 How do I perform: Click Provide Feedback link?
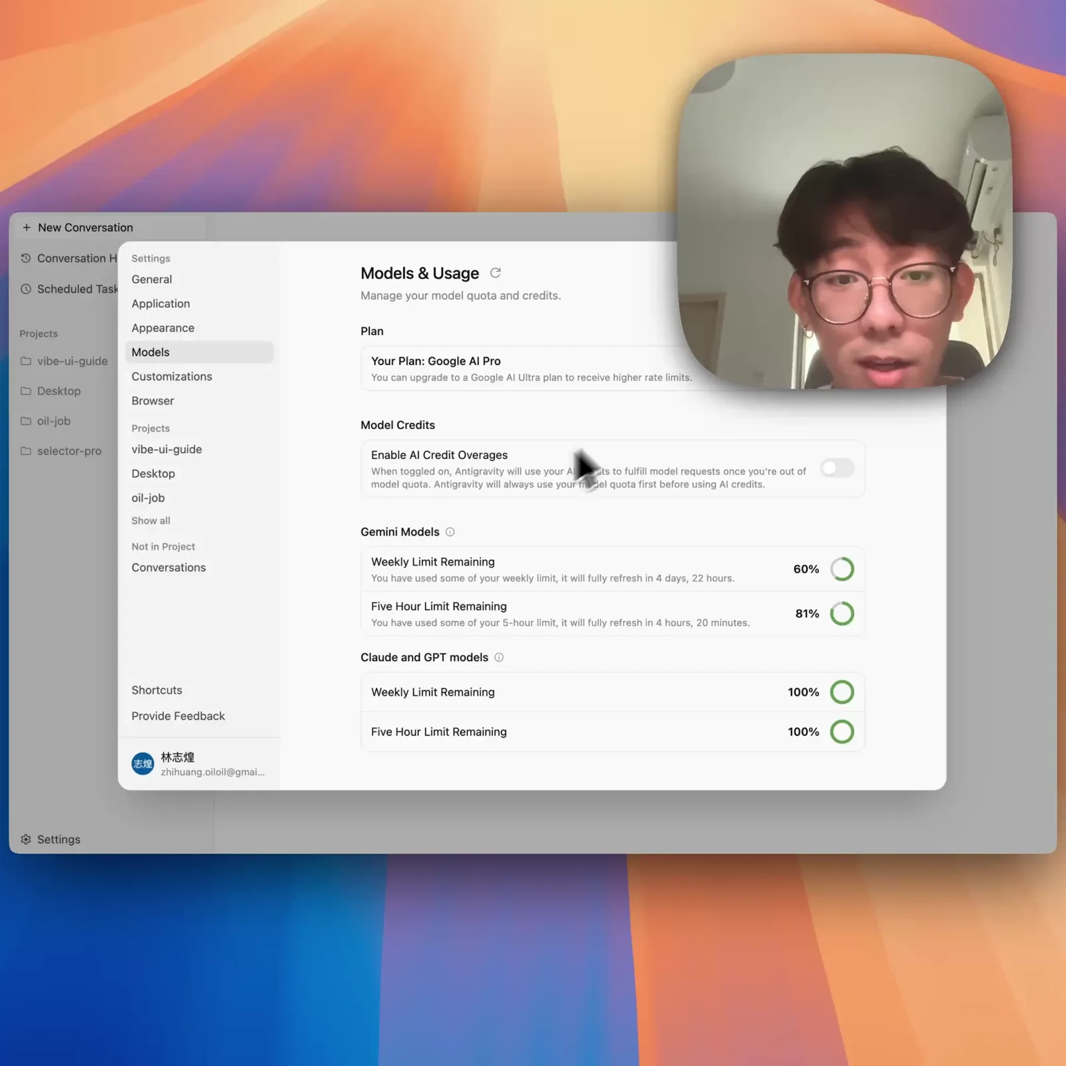click(178, 716)
